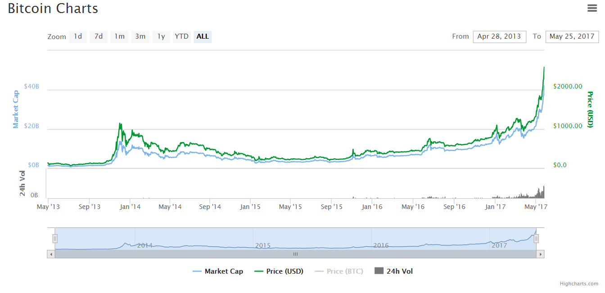Click the navigator left range handle
Screen dimensions: 605x293
point(55,239)
